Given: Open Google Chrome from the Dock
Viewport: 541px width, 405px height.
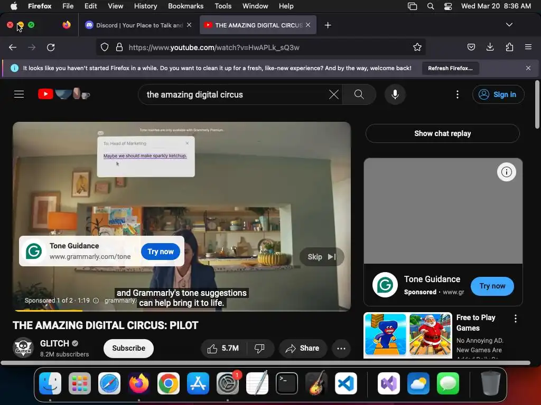Looking at the screenshot, I should coord(169,383).
